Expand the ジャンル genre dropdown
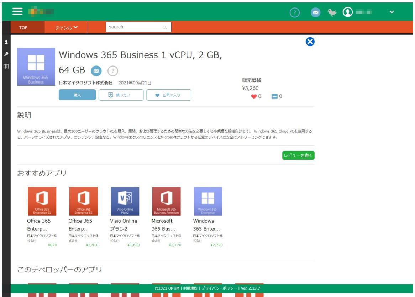The image size is (415, 297). click(66, 27)
